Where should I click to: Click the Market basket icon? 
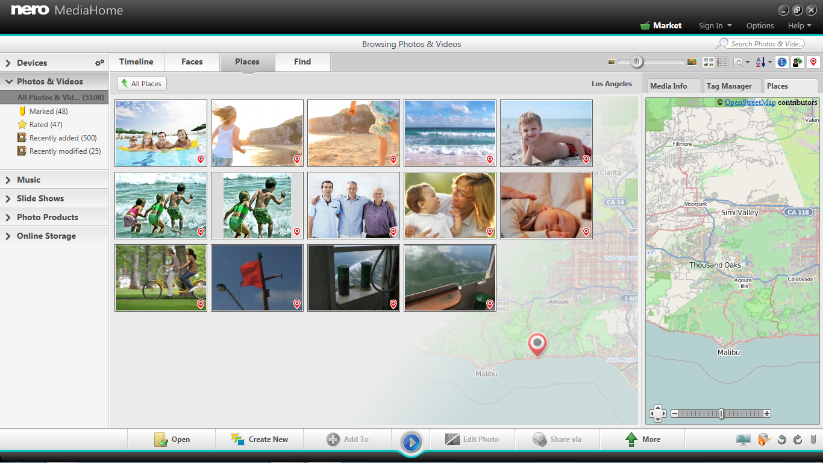[645, 26]
